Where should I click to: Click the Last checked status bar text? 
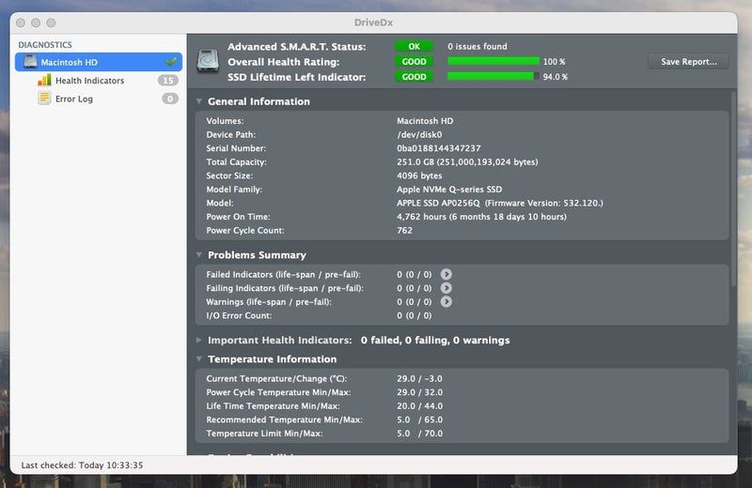82,465
